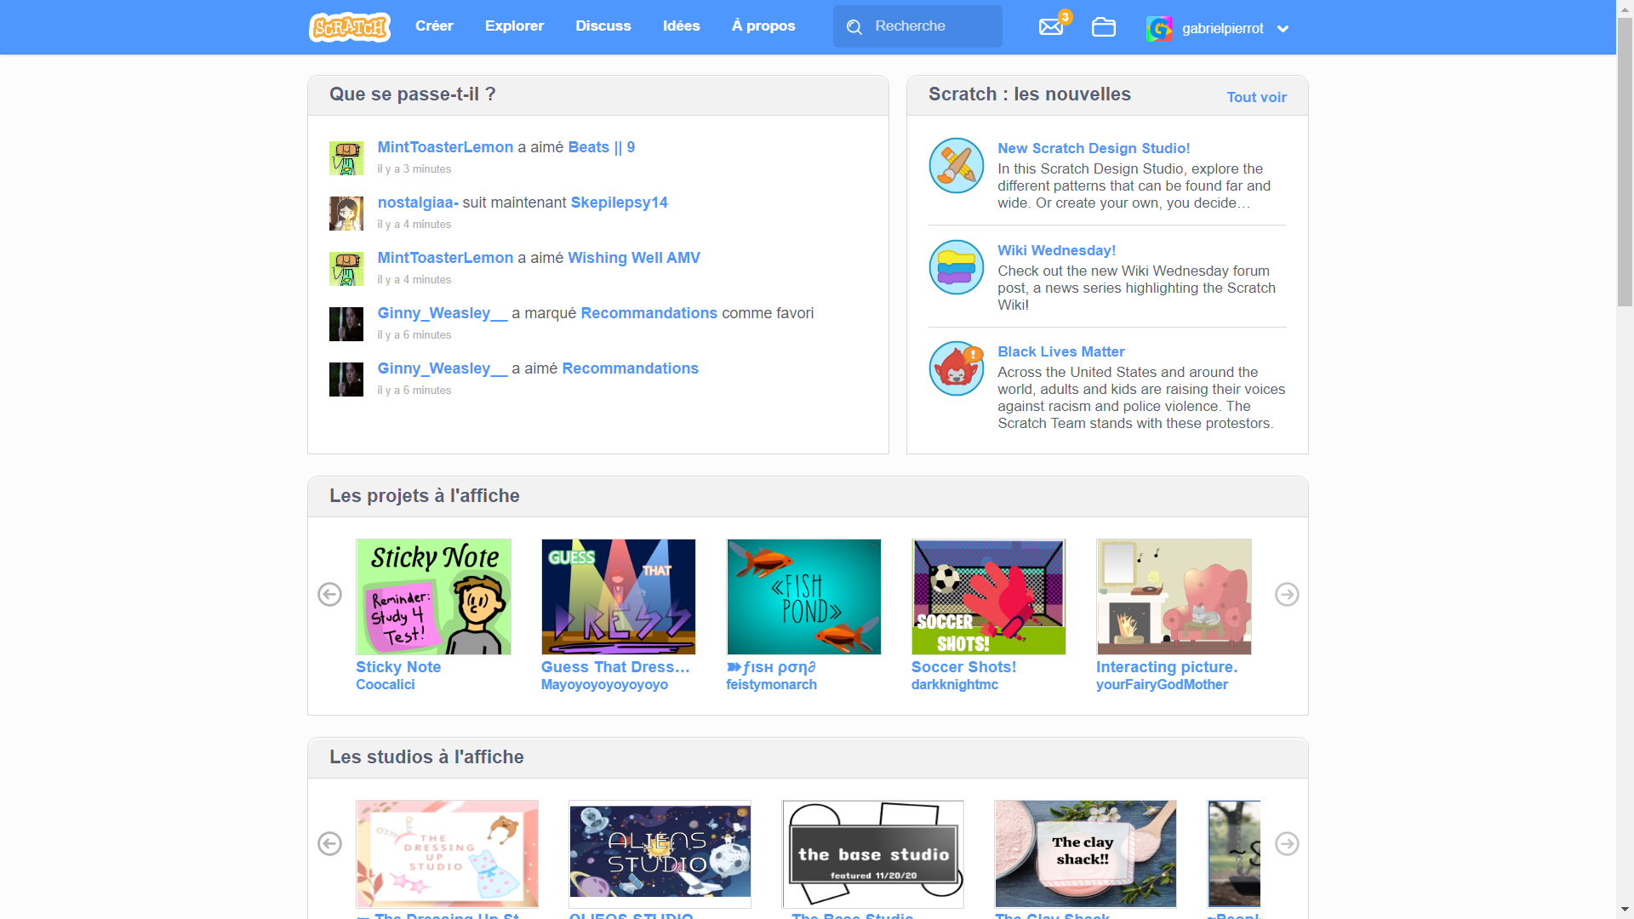Open the Explorer menu item
The height and width of the screenshot is (919, 1634).
pos(514,26)
